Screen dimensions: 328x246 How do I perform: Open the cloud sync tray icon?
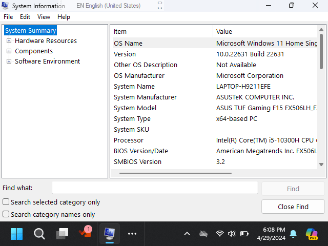click(203, 234)
